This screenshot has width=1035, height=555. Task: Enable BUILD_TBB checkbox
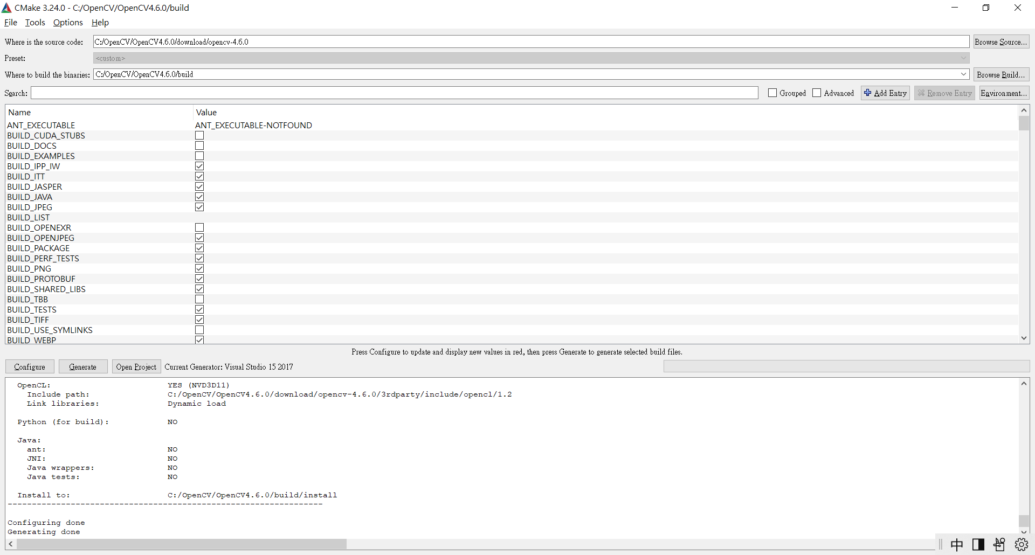(199, 299)
